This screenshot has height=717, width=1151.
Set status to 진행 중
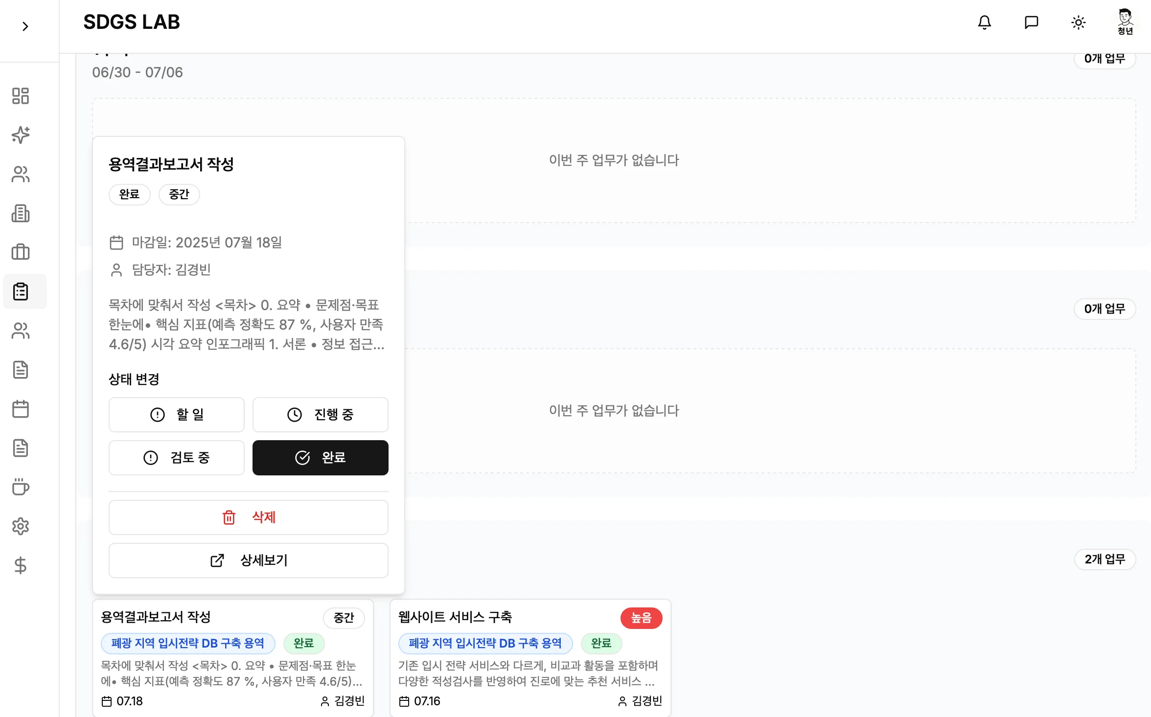[321, 415]
